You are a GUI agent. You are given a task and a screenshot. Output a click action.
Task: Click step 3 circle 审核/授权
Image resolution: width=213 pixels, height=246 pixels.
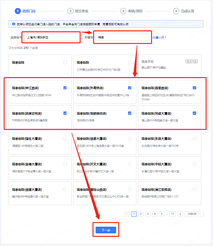(x=123, y=11)
